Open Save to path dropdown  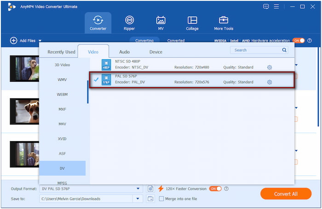[x=138, y=199]
